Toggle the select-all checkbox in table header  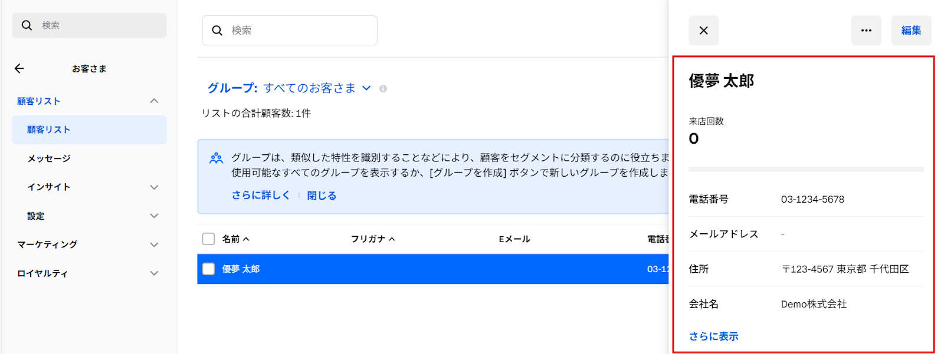coord(208,239)
